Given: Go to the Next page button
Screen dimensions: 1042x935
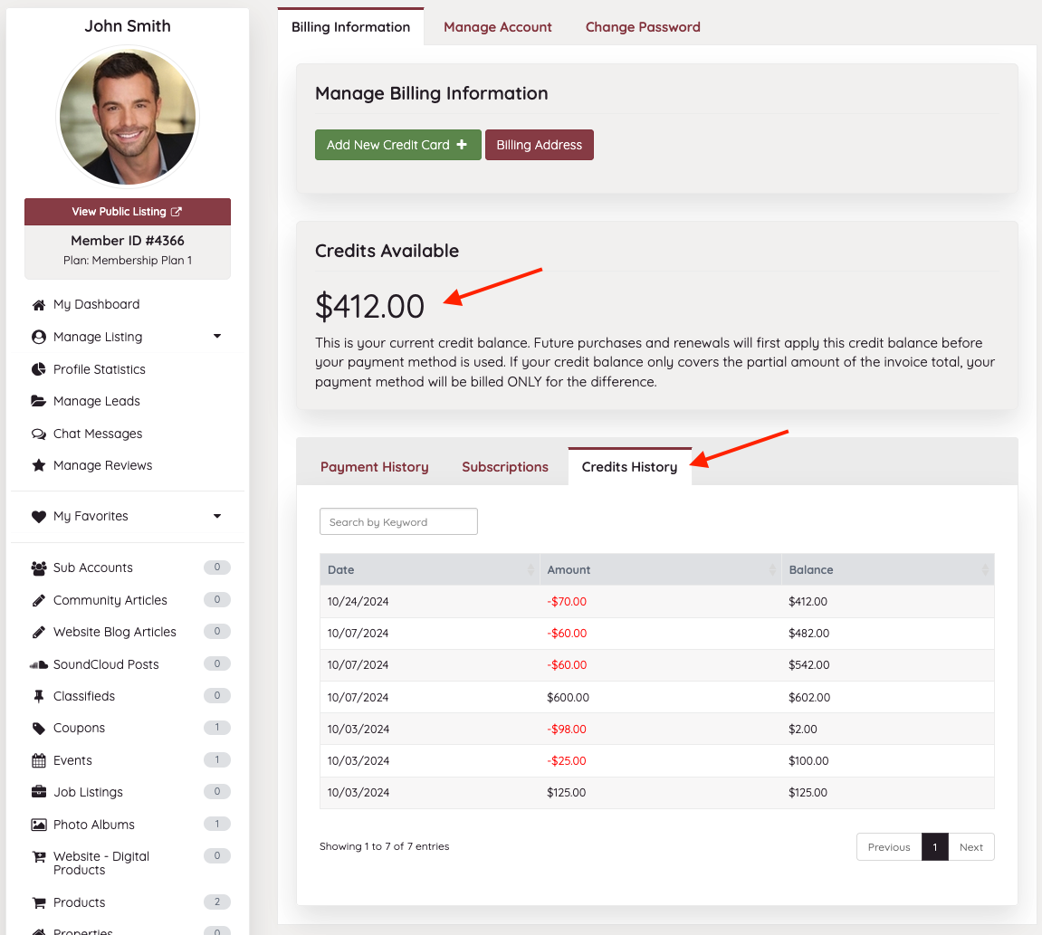Looking at the screenshot, I should (970, 847).
